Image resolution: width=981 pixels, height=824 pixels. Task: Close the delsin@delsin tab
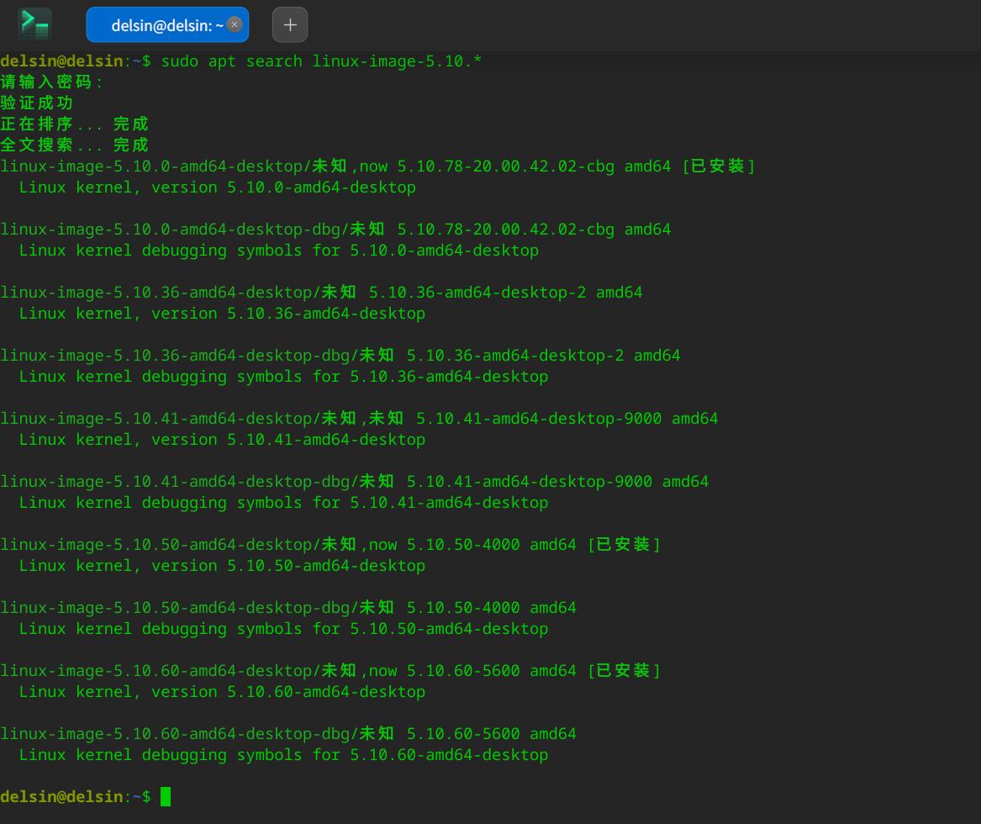click(x=235, y=24)
